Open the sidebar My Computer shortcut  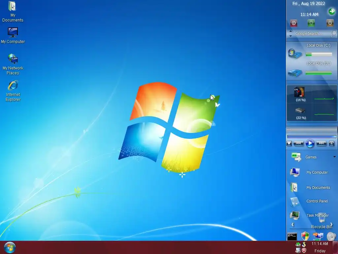[309, 172]
